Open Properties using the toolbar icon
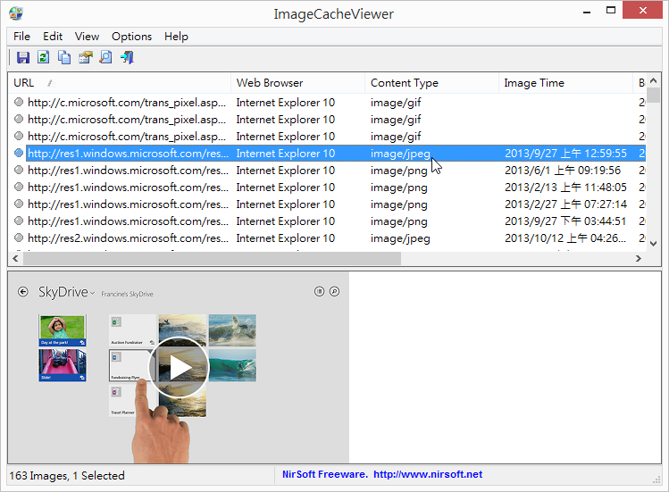Image resolution: width=669 pixels, height=492 pixels. tap(86, 57)
